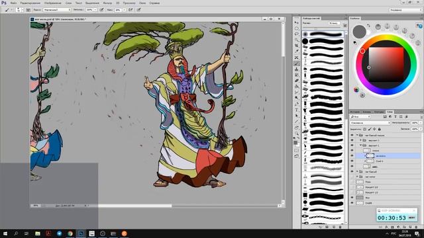The image size is (424, 238).
Task: Pick a color in the saturation square
Action: click(x=386, y=65)
